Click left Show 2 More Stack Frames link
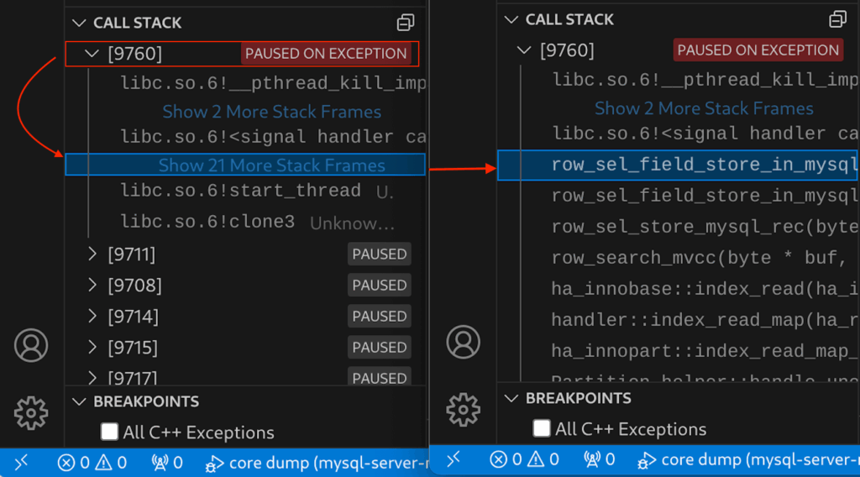This screenshot has height=477, width=860. pos(271,112)
